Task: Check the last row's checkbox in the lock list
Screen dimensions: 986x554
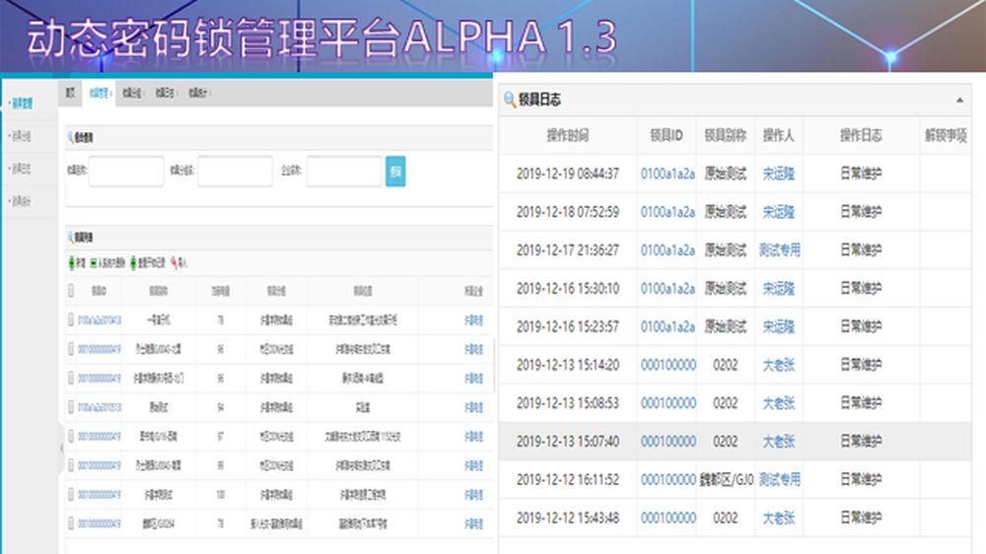Action: (x=70, y=523)
